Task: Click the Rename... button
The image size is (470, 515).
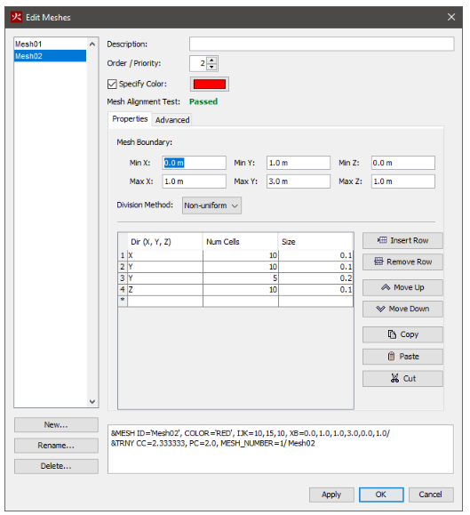Action: click(56, 446)
